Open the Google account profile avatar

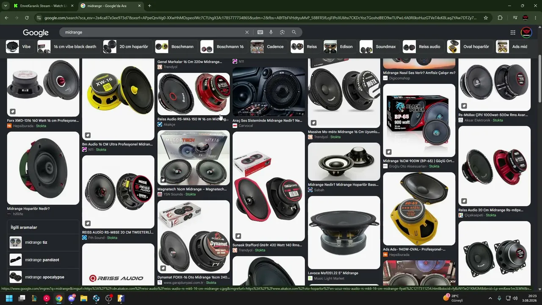click(x=526, y=32)
